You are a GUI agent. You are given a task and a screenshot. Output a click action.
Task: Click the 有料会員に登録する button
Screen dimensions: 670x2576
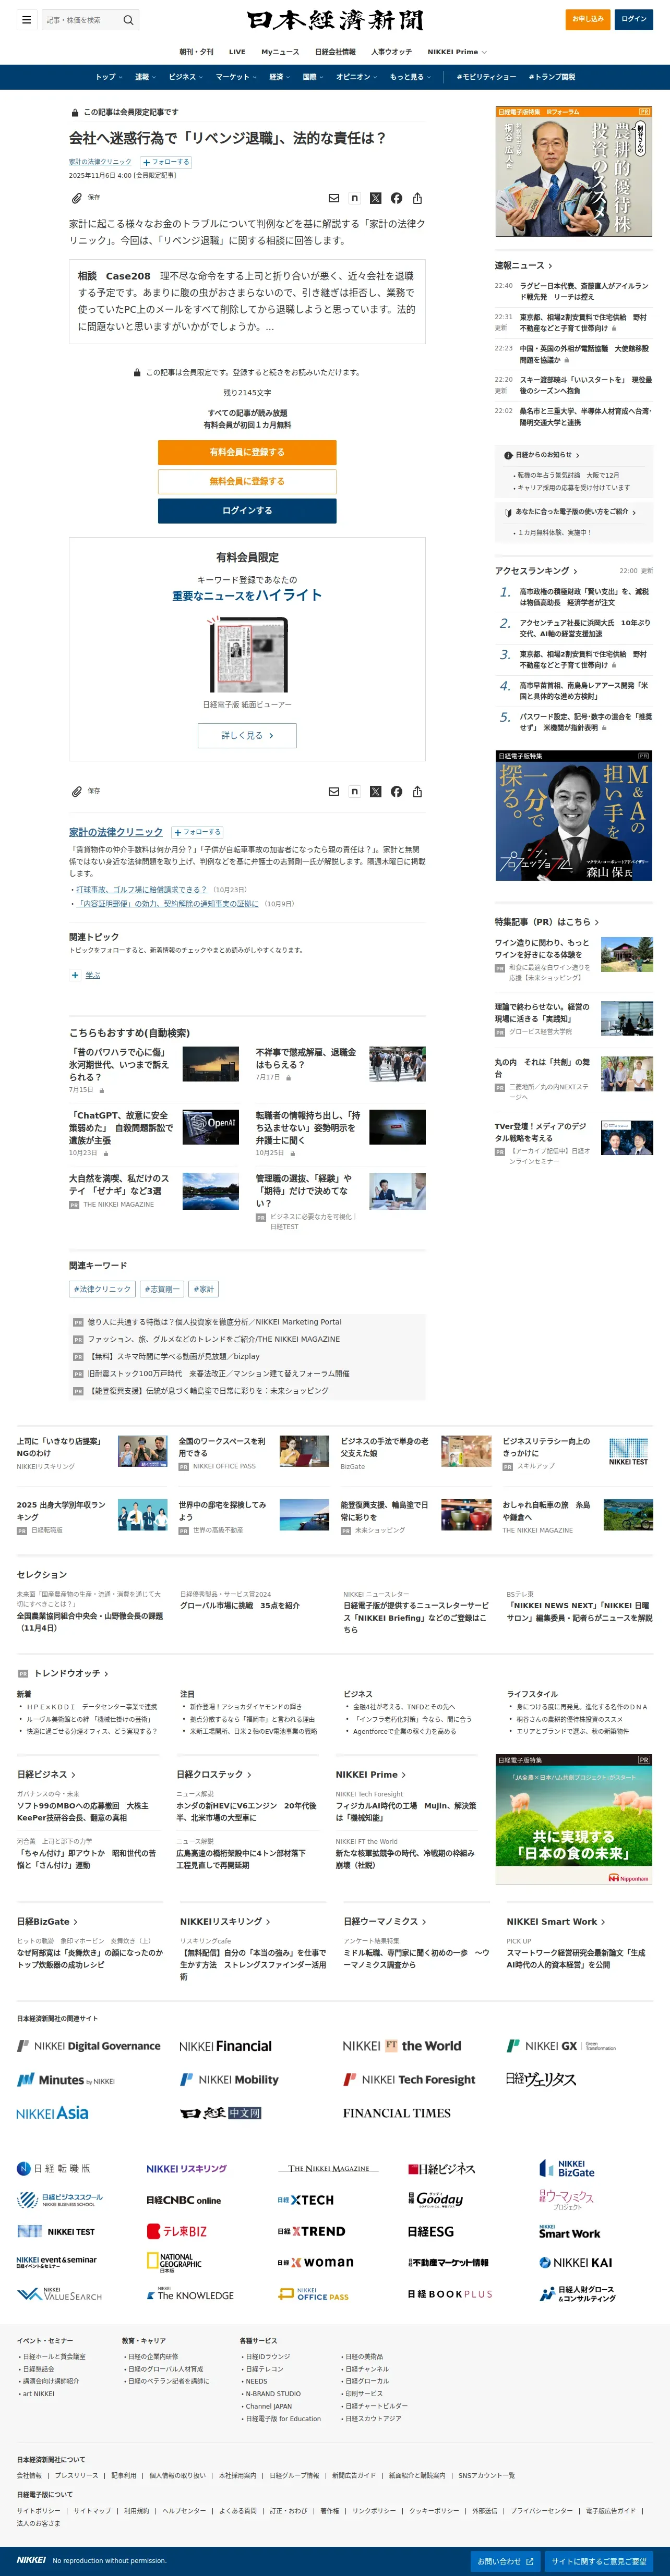coord(247,452)
